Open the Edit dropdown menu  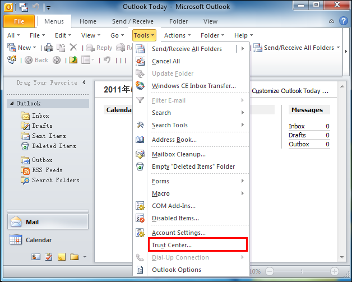[x=63, y=35]
